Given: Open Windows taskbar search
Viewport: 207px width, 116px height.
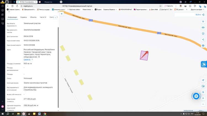Looking at the screenshot, I should click(8, 114).
